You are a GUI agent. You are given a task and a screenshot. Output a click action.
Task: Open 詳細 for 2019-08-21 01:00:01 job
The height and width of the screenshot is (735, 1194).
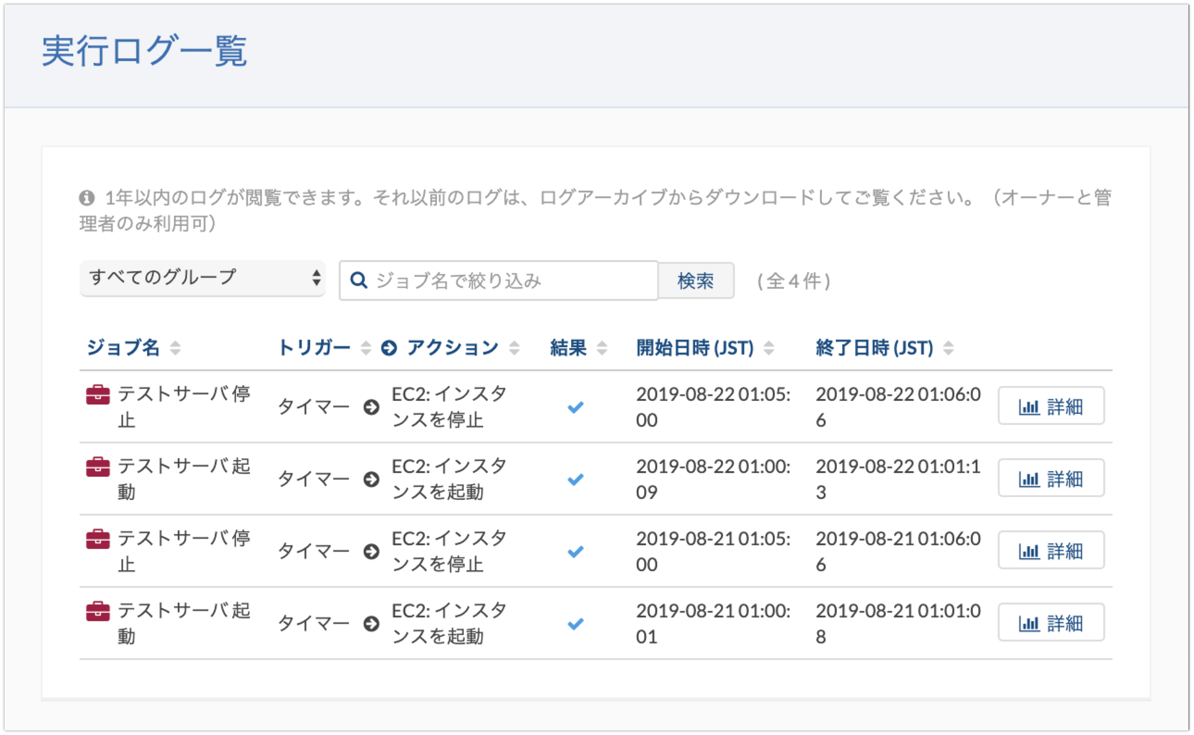(x=1051, y=622)
